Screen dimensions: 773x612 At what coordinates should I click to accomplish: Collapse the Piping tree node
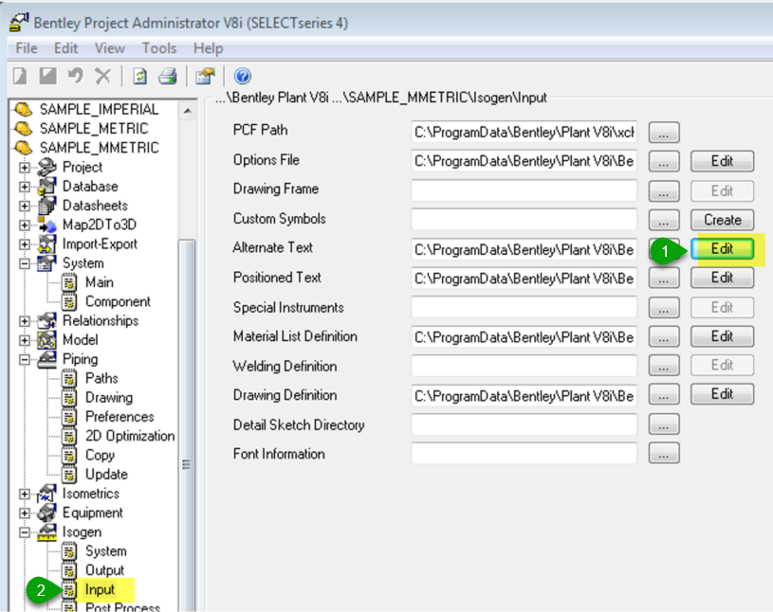pos(24,359)
